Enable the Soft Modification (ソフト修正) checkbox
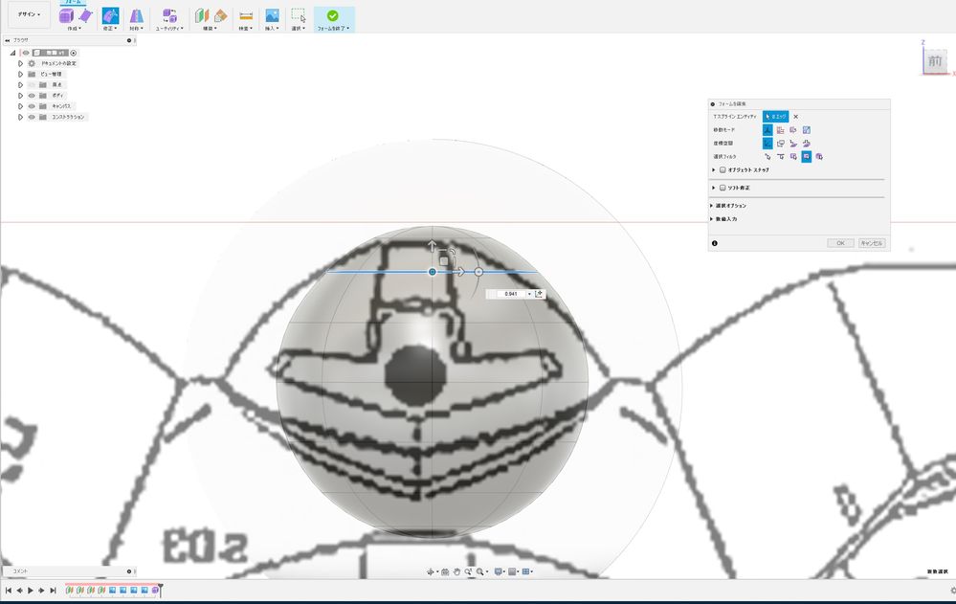The width and height of the screenshot is (956, 604). click(x=723, y=188)
